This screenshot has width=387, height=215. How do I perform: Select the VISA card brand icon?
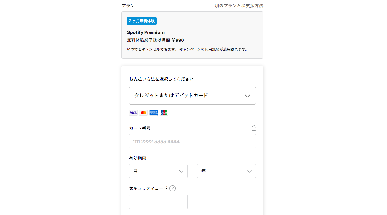(x=133, y=112)
